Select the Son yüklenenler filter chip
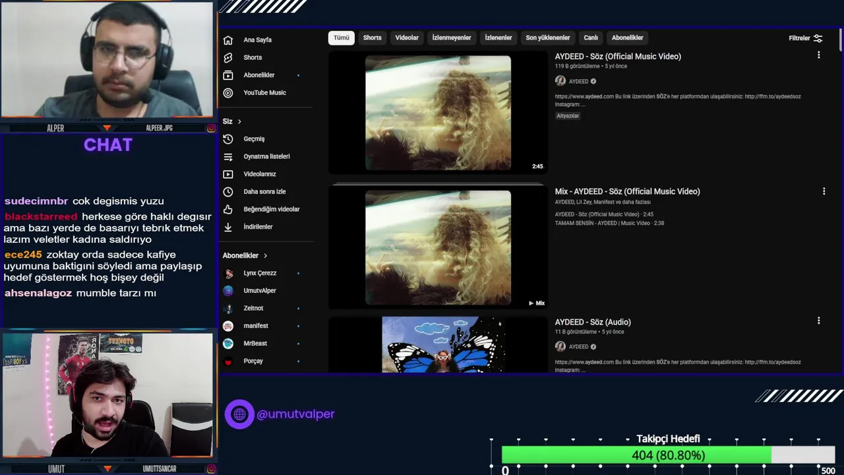 click(x=548, y=38)
